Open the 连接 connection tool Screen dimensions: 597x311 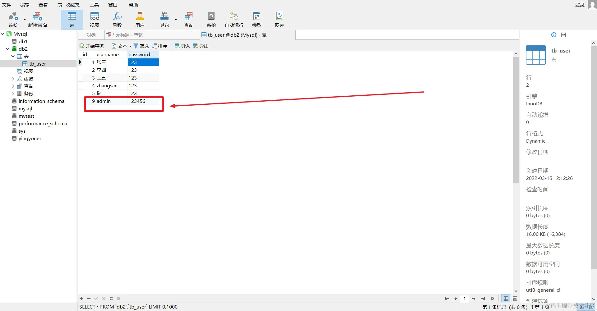tap(13, 19)
